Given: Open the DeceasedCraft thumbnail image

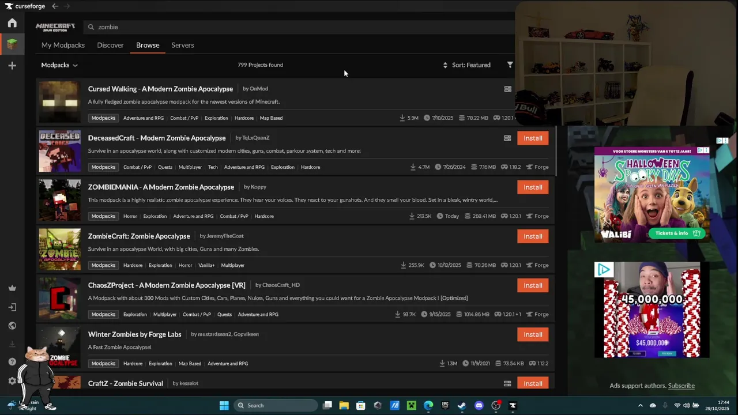Looking at the screenshot, I should tap(60, 151).
